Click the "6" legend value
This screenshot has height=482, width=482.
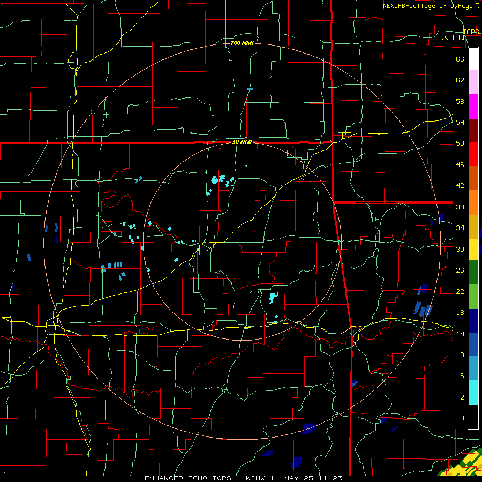pyautogui.click(x=462, y=376)
